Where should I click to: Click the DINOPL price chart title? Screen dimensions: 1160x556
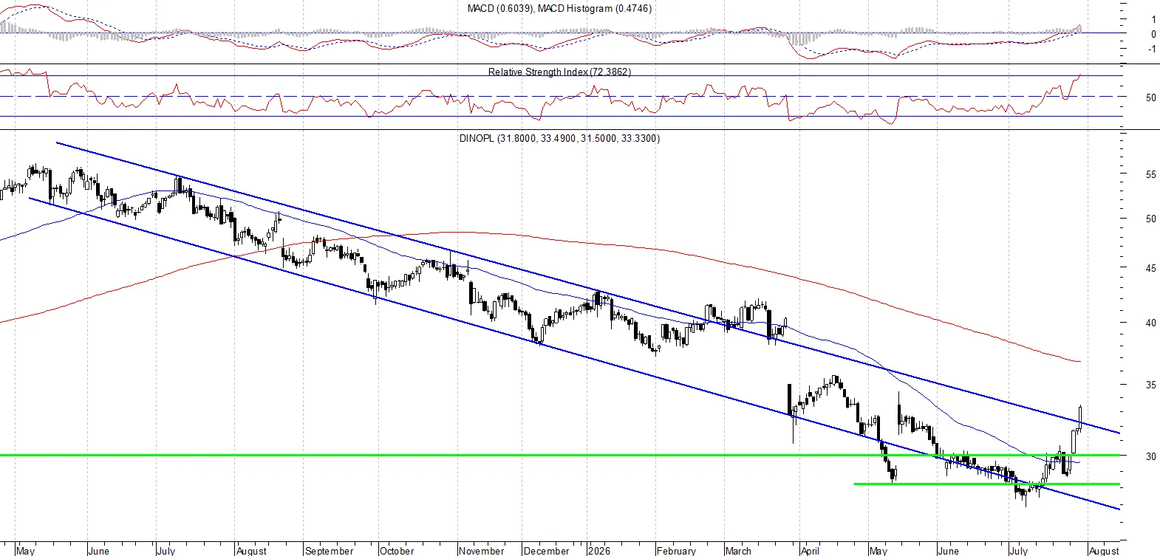point(559,138)
